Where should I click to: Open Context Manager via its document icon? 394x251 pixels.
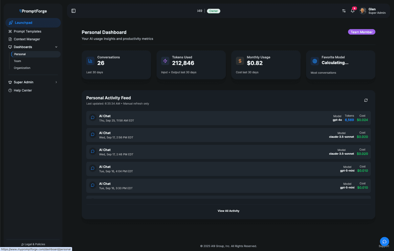point(10,39)
